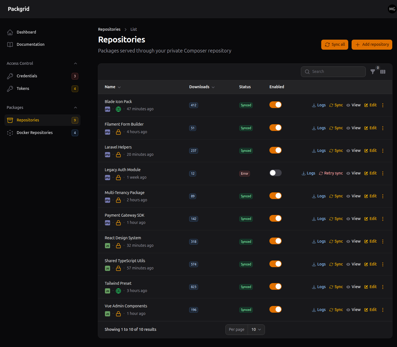397x347 pixels.
Task: Open more actions for Legacy Auth Module
Action: pyautogui.click(x=383, y=173)
